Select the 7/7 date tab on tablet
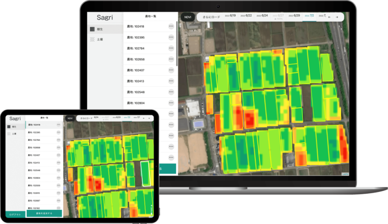This screenshot has height=224, width=388. [x=137, y=117]
